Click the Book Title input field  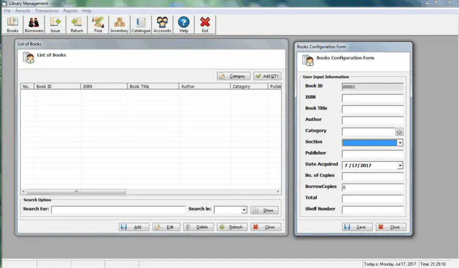[372, 109]
